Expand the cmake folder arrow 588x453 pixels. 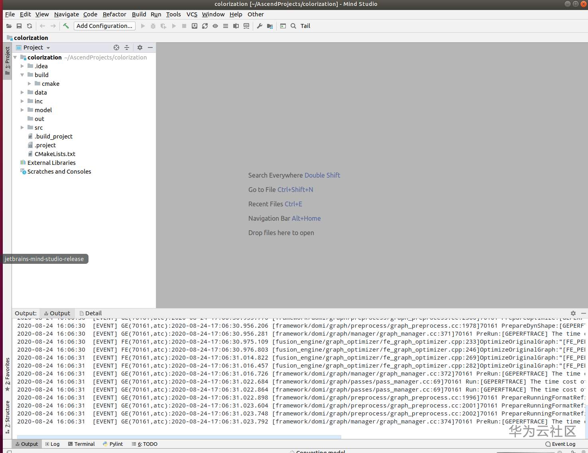coord(29,84)
